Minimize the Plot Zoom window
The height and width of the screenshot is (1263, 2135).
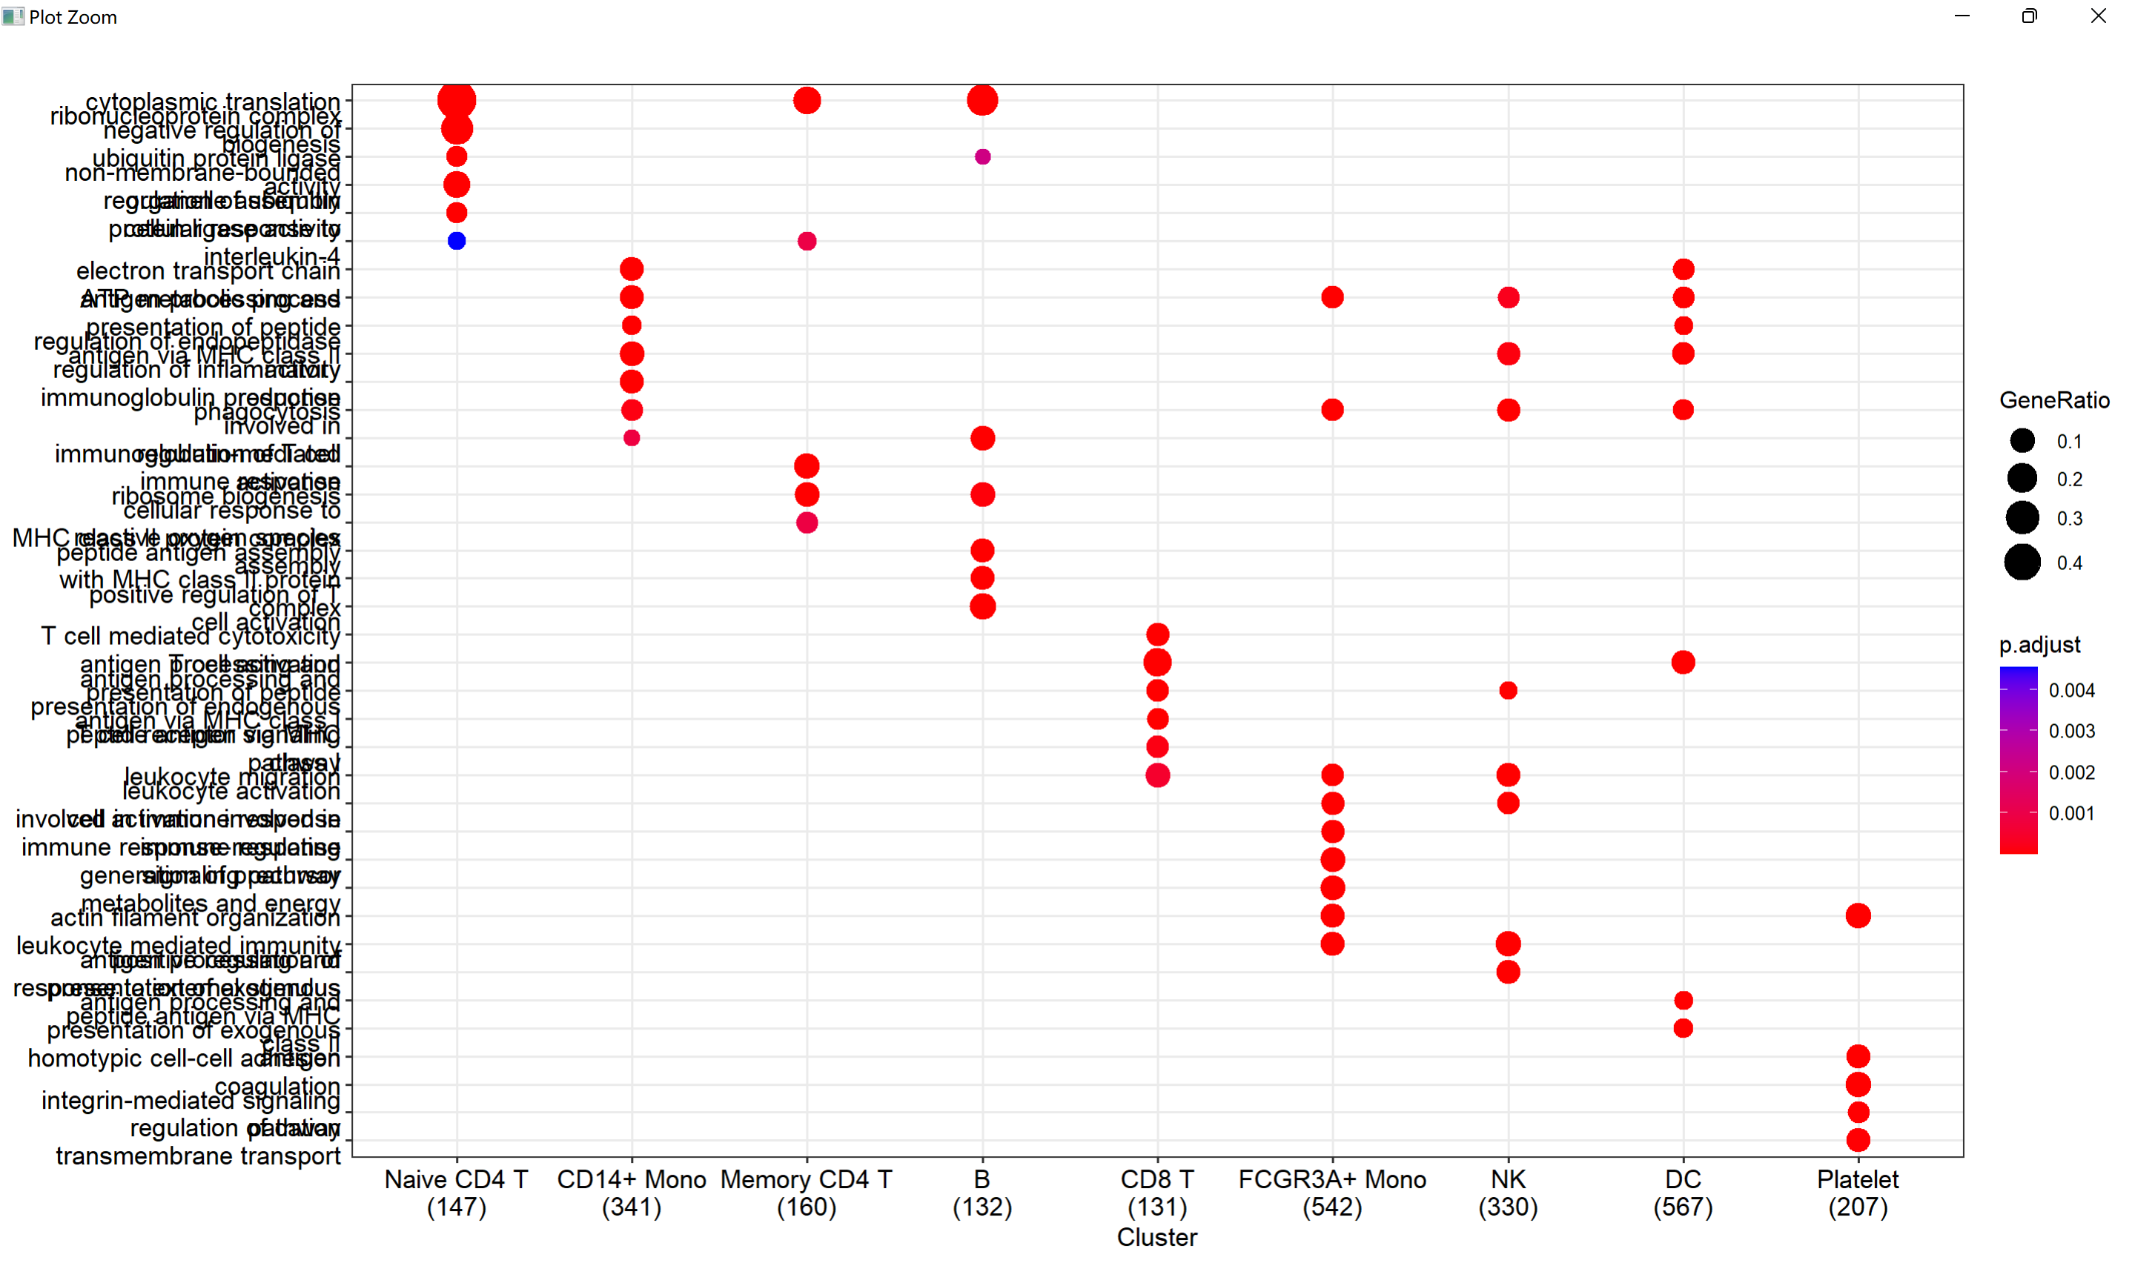1962,16
